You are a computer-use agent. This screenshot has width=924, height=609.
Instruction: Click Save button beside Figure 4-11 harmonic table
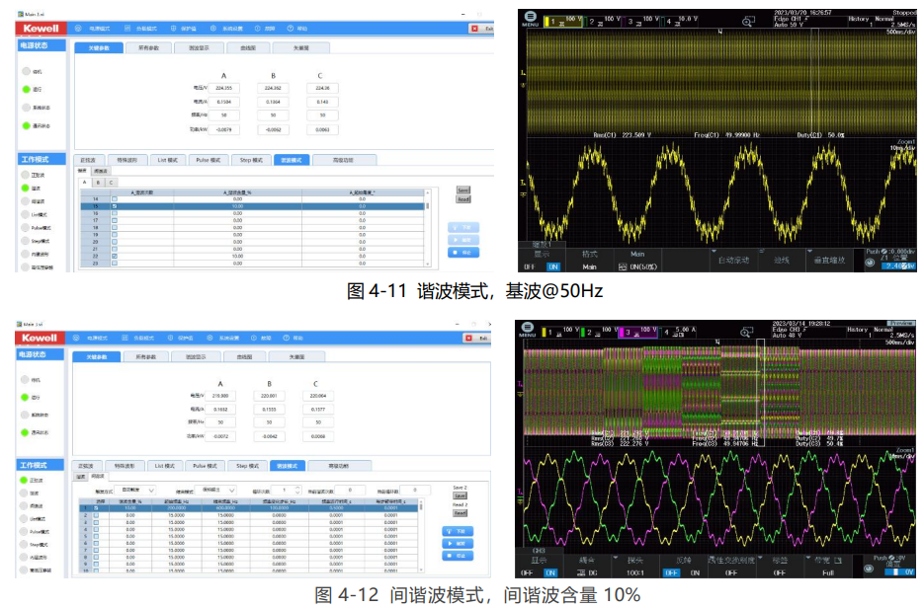click(x=463, y=190)
